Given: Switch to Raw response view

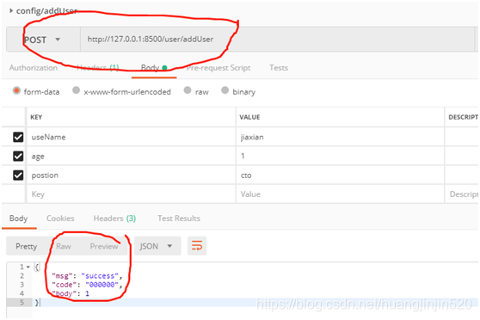Looking at the screenshot, I should (64, 246).
